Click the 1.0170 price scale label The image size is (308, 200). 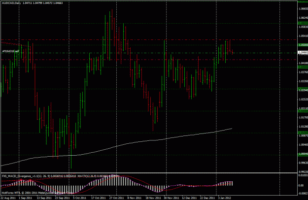pos(303,117)
